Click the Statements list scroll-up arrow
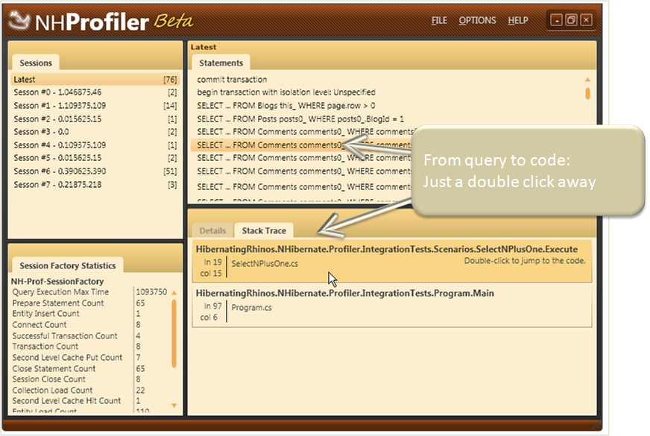 click(x=587, y=79)
